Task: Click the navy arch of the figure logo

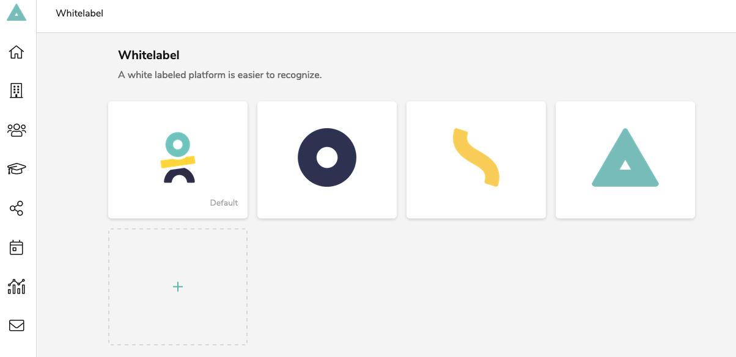Action: (179, 176)
